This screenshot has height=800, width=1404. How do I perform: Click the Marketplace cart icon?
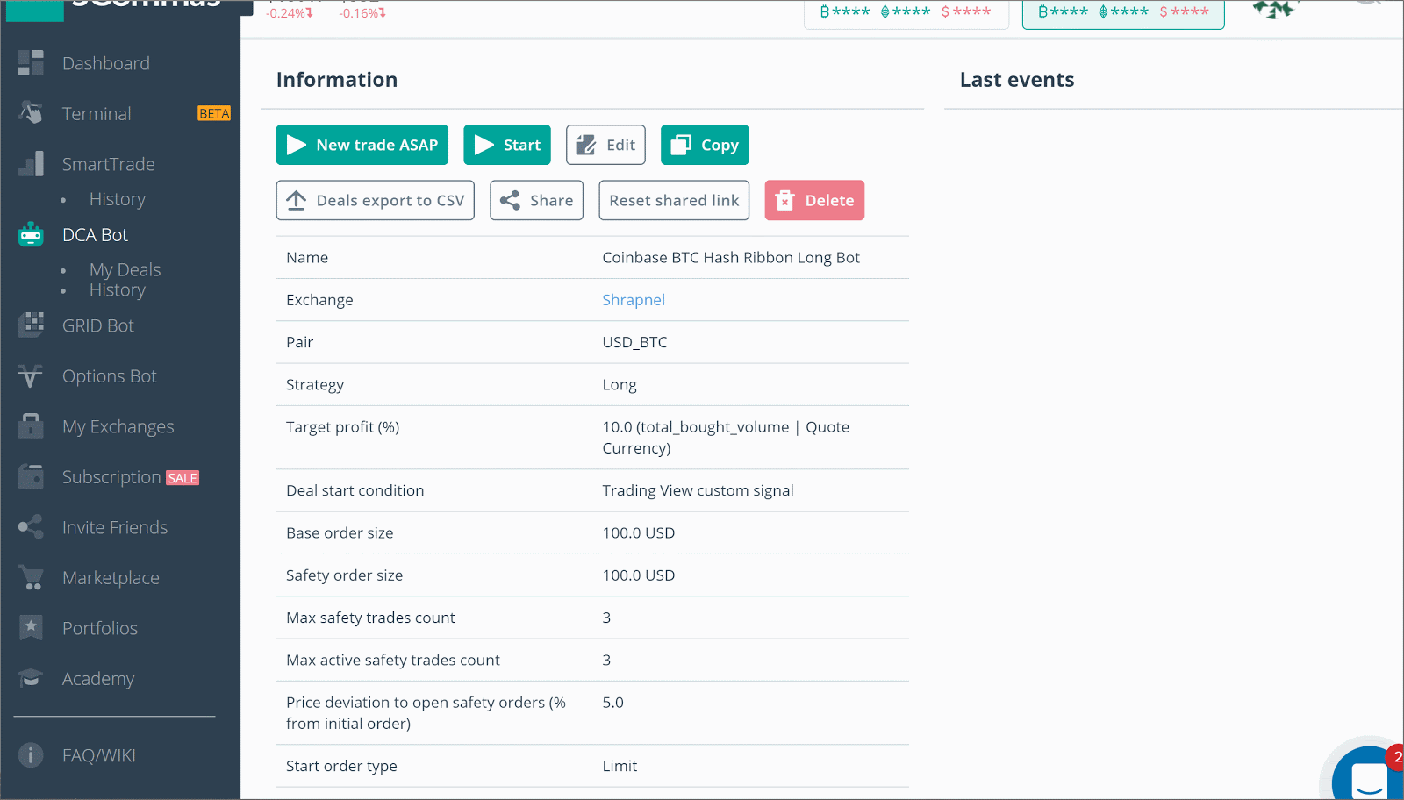[x=31, y=577]
